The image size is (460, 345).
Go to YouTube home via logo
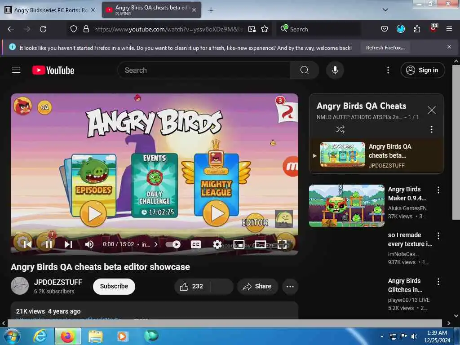click(x=53, y=70)
